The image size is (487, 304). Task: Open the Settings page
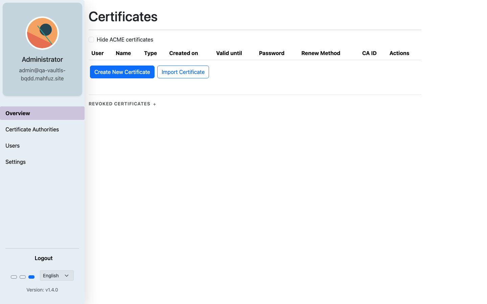click(x=42, y=162)
